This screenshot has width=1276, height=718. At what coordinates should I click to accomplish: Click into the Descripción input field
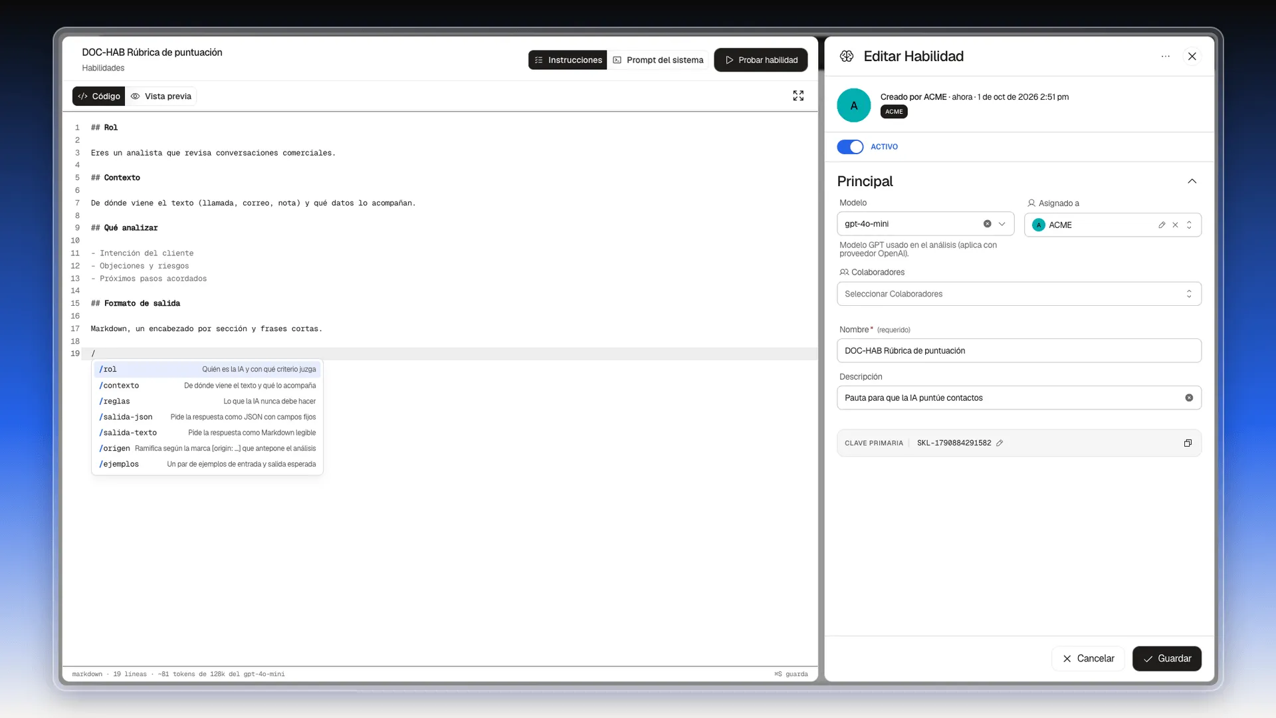click(x=1019, y=398)
